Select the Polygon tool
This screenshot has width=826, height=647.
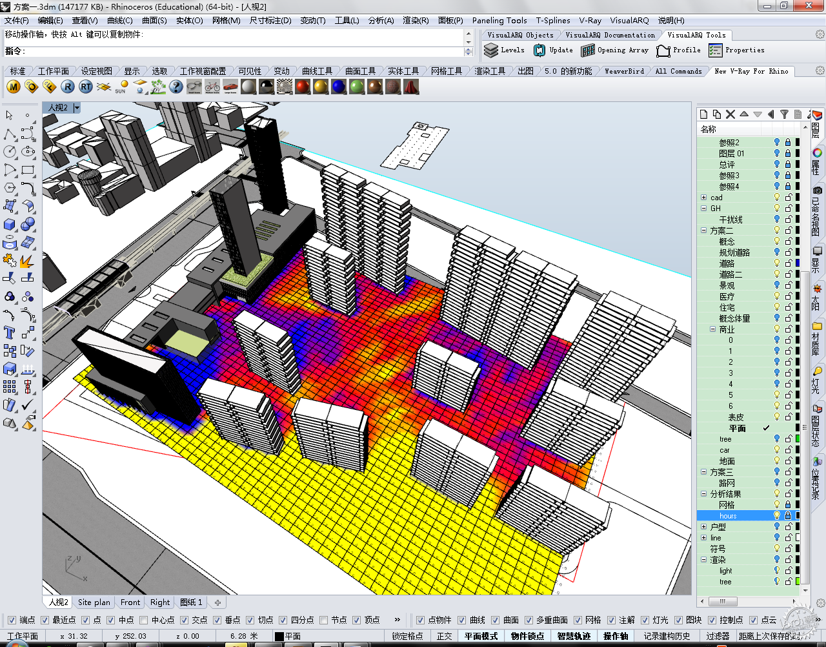(x=10, y=188)
